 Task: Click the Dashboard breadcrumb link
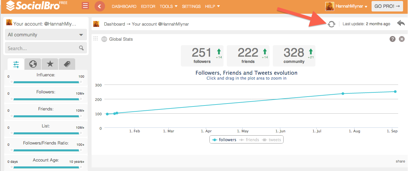coord(115,24)
